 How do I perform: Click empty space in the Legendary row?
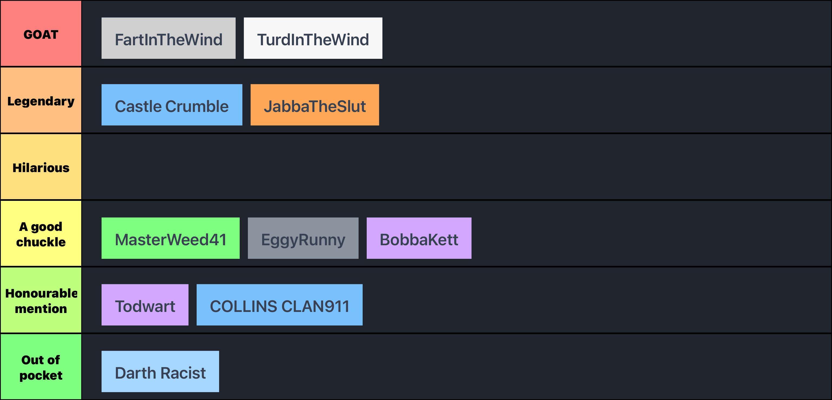point(597,101)
